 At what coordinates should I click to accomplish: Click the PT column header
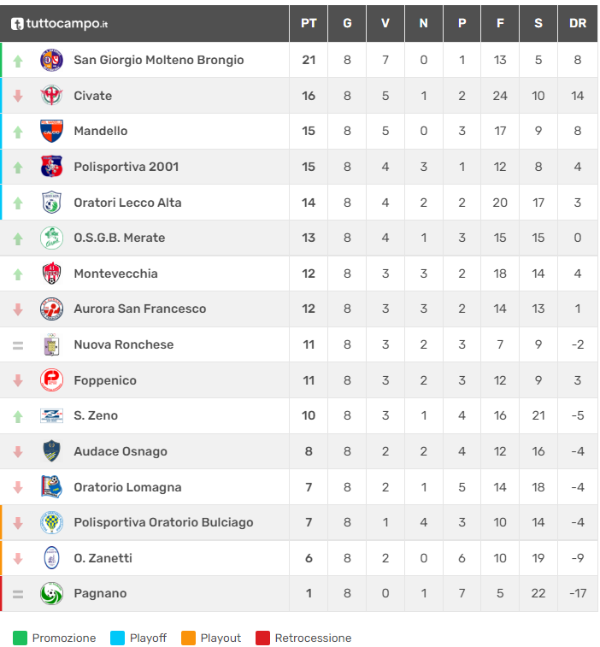pyautogui.click(x=309, y=23)
